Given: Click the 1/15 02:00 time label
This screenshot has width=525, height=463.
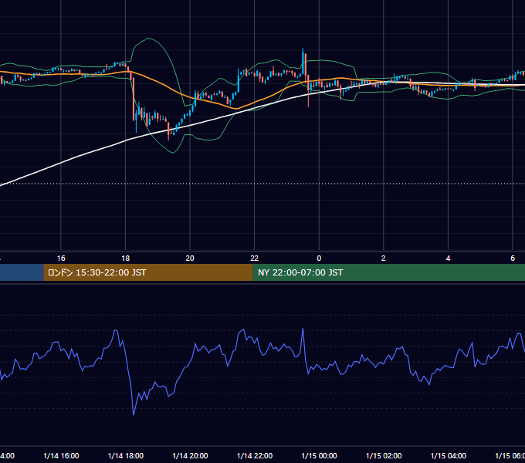Looking at the screenshot, I should click(x=384, y=455).
